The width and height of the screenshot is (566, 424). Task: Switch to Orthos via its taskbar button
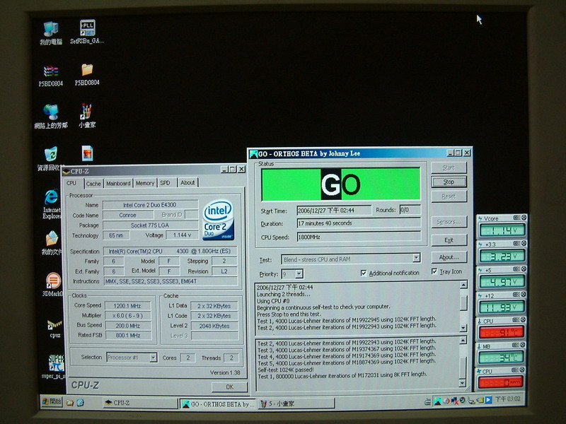219,404
